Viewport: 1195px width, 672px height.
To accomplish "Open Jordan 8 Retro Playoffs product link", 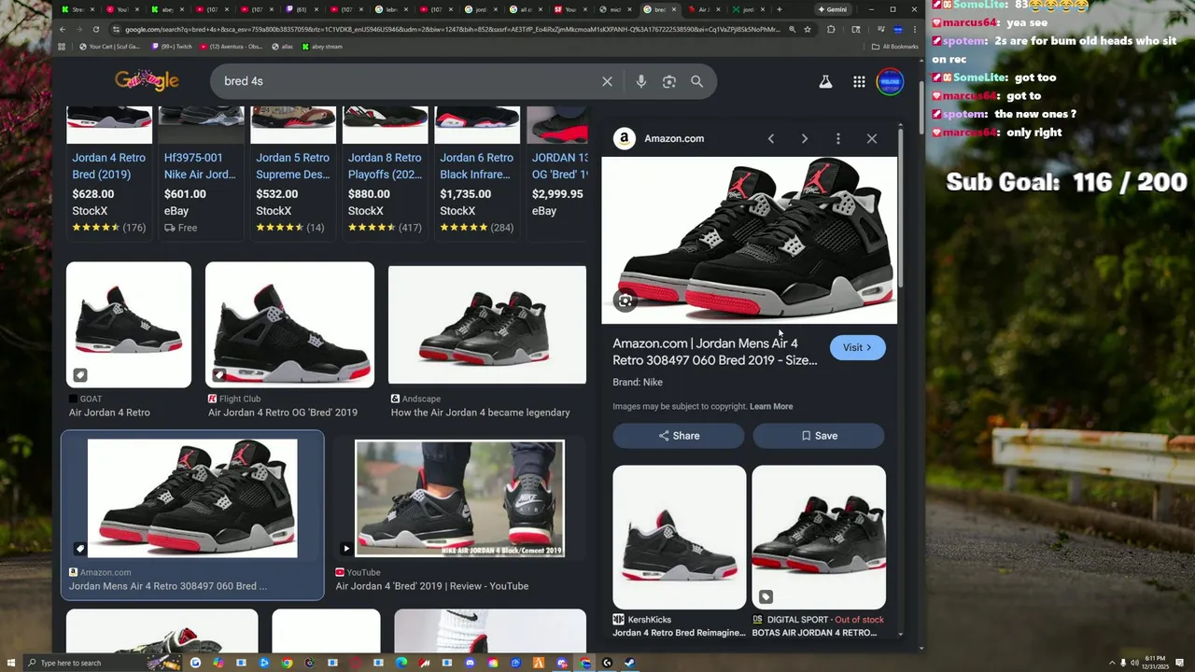I will tap(385, 166).
